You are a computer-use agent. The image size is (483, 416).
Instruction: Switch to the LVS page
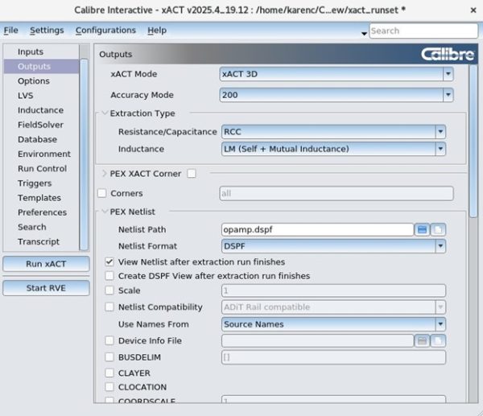[25, 96]
